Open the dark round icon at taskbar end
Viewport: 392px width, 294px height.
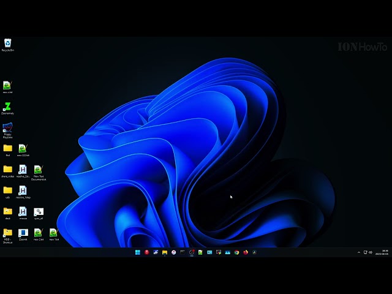(x=255, y=252)
